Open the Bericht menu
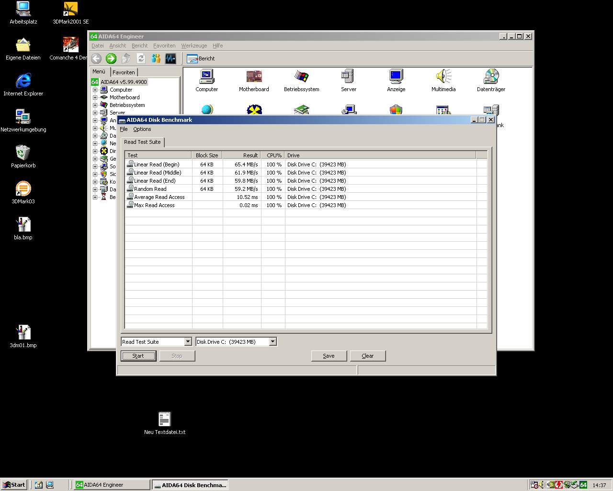The height and width of the screenshot is (491, 613). (140, 46)
